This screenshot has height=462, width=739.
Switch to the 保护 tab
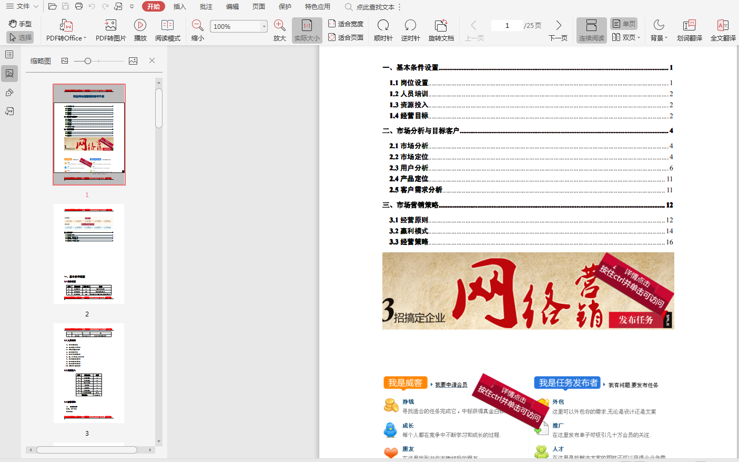pos(285,7)
